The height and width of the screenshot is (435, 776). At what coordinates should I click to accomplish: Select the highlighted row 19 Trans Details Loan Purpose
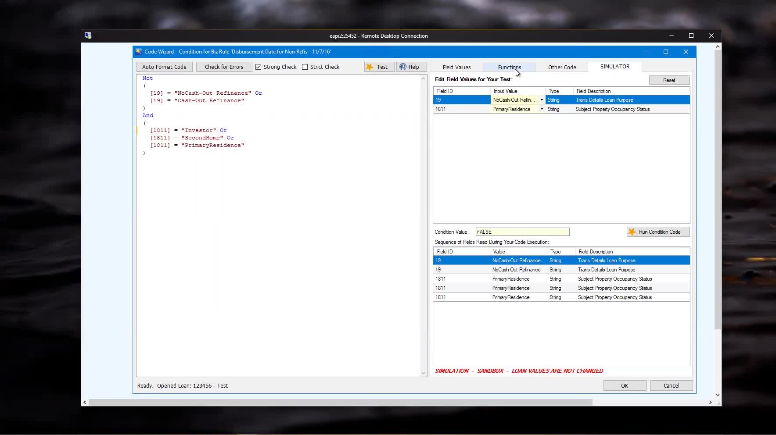[561, 100]
